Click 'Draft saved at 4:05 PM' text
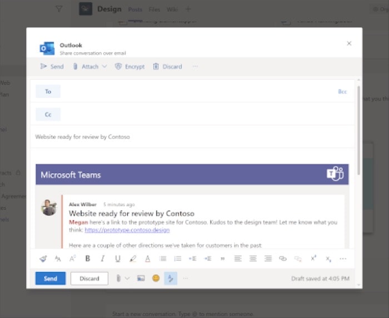The image size is (389, 318). point(320,279)
